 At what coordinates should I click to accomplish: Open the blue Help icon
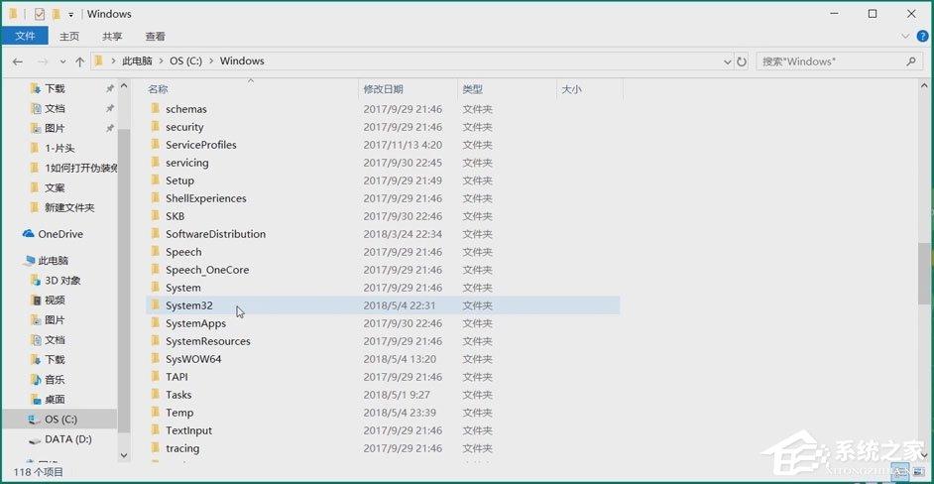coord(922,37)
